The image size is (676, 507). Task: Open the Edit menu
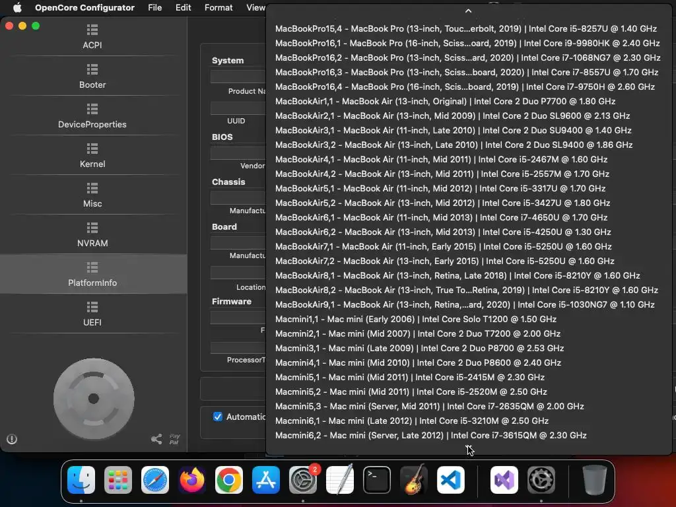(x=184, y=7)
